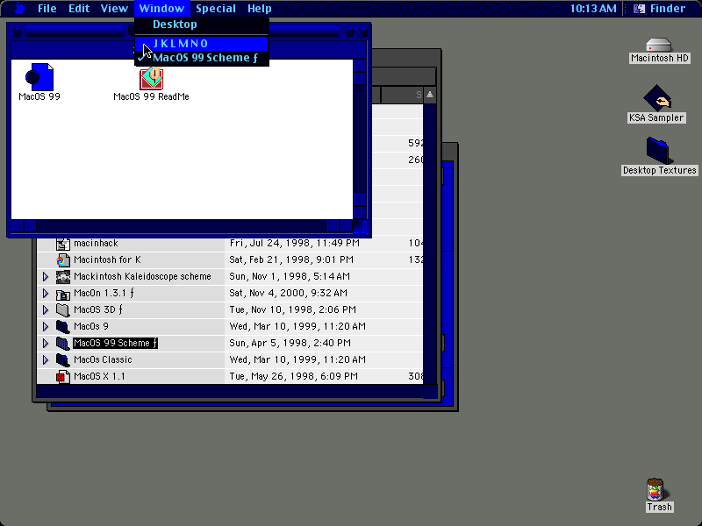Open the File menu
The height and width of the screenshot is (526, 702).
(x=47, y=9)
